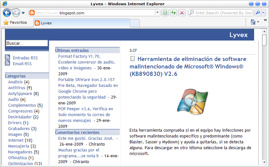
Task: Open a new blank tab
Action: [x=134, y=23]
